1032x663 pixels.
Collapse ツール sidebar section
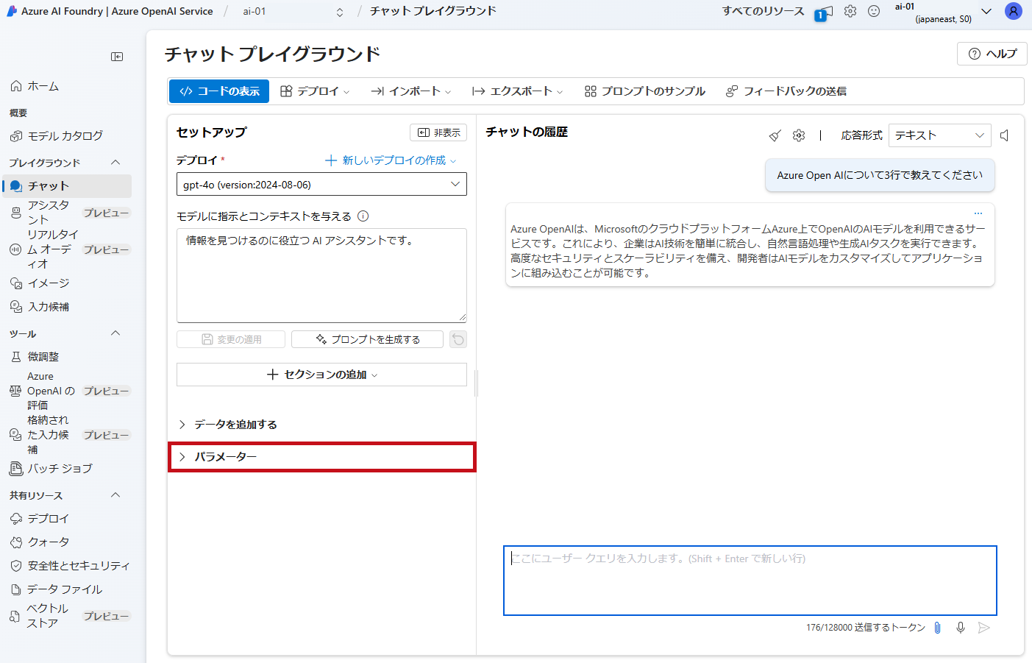115,333
